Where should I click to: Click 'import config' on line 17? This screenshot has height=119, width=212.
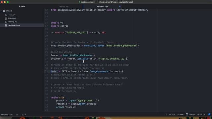(60, 26)
